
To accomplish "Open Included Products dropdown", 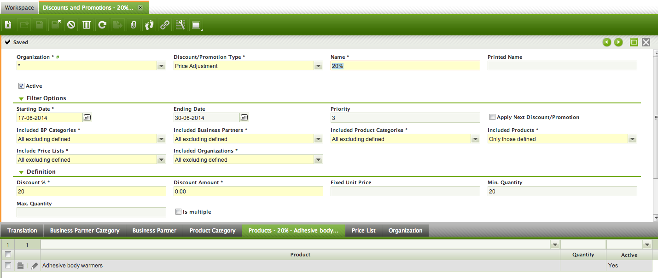I will [633, 139].
